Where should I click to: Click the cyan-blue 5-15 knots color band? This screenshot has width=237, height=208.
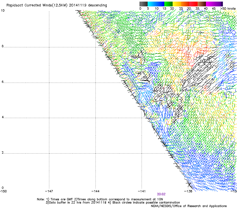pyautogui.click(x=156, y=4)
